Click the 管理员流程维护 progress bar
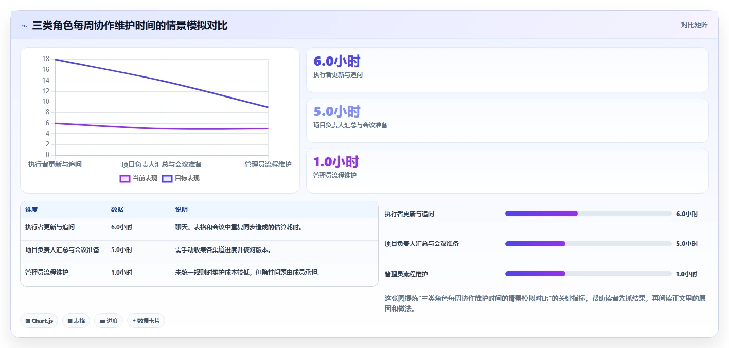Image resolution: width=729 pixels, height=348 pixels. [x=589, y=274]
